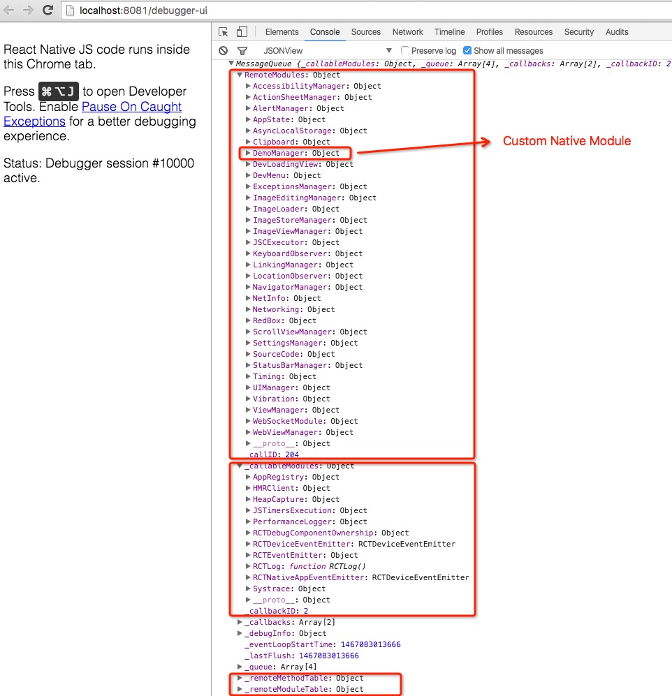Image resolution: width=672 pixels, height=696 pixels.
Task: Switch to the Profiles tab
Action: coord(490,32)
